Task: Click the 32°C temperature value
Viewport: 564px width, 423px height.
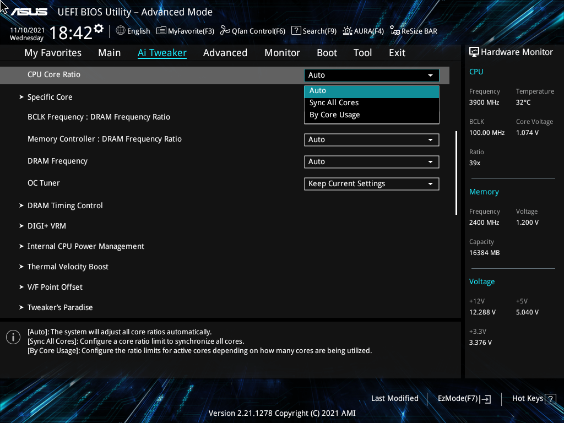Action: (523, 102)
